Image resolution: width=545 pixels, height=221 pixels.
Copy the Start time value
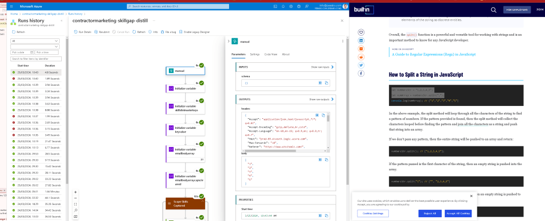327,216
